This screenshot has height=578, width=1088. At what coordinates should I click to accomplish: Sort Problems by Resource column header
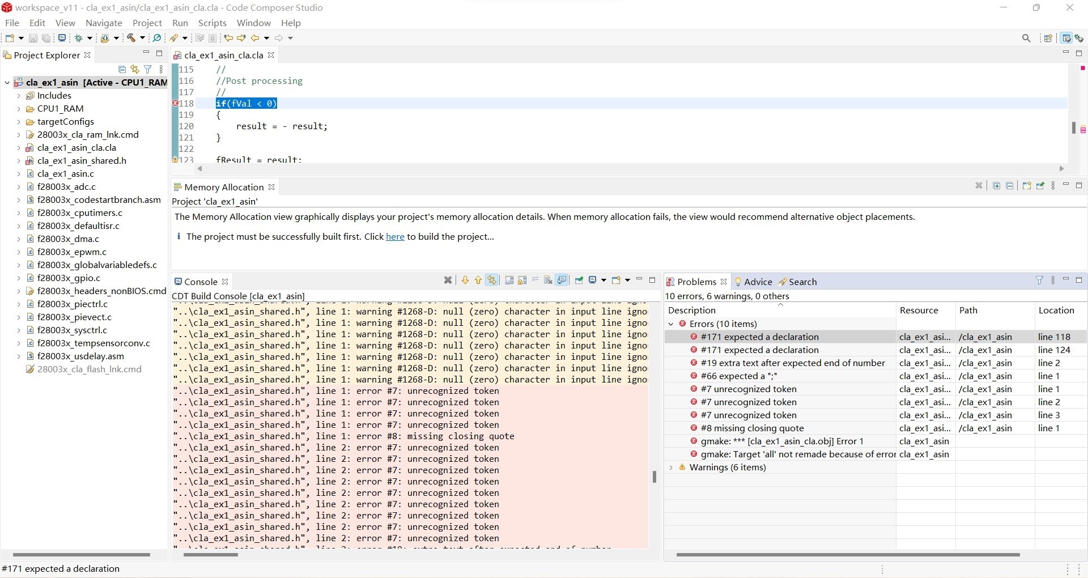coord(925,310)
